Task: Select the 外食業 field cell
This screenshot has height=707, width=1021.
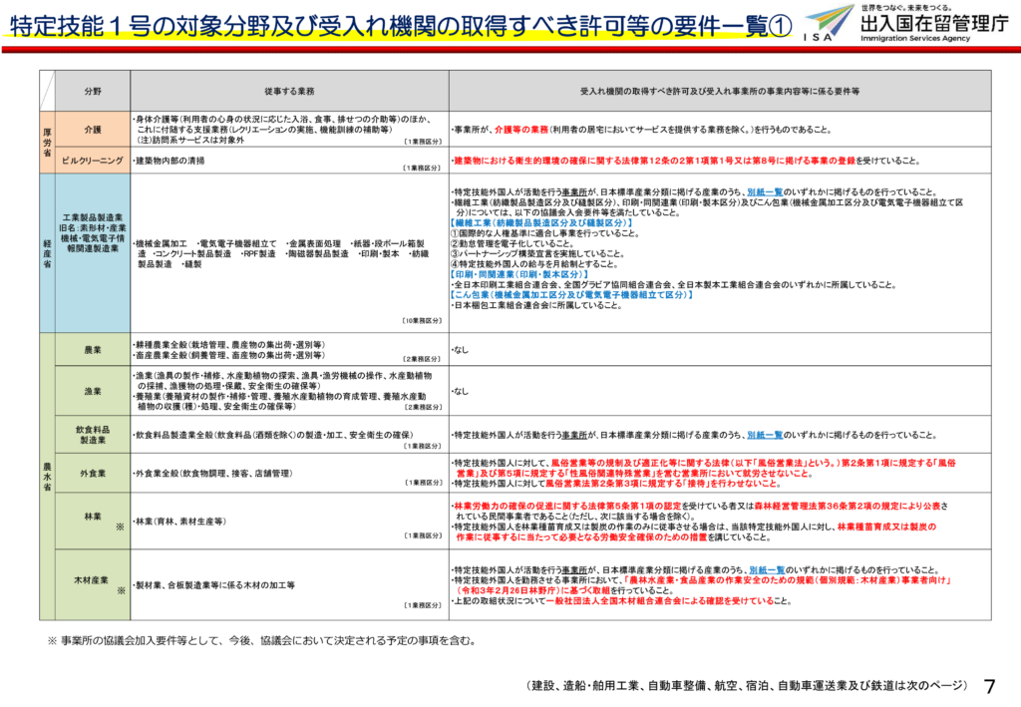Action: point(92,473)
